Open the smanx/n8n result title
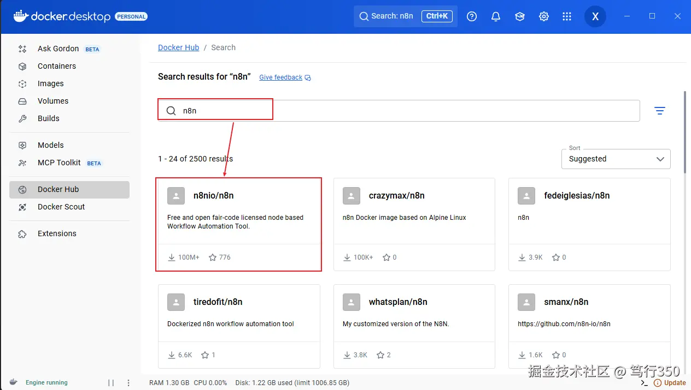Screen dimensions: 691x390 point(566,302)
